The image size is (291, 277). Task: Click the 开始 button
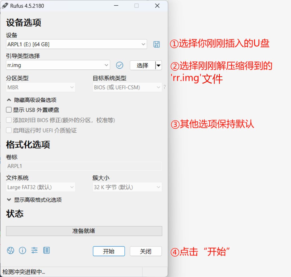109,251
